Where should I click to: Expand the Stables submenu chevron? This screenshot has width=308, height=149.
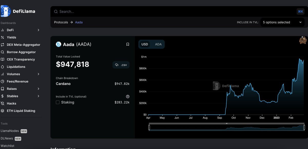(x=38, y=96)
